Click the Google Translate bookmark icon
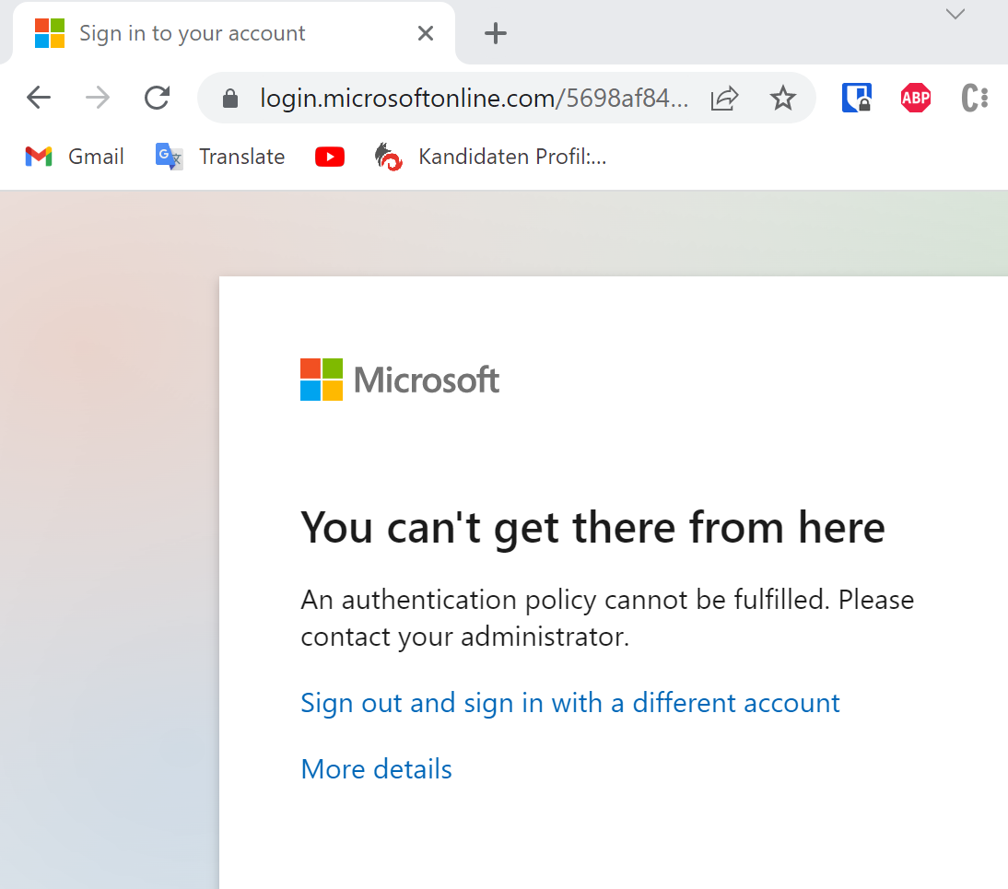This screenshot has height=889, width=1008. tap(169, 157)
